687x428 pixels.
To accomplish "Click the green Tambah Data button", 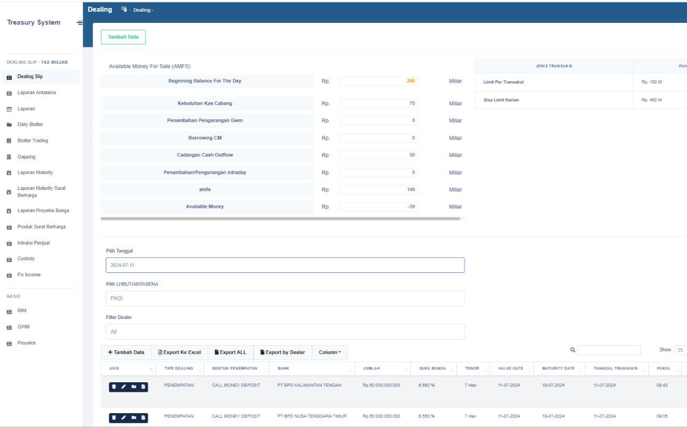I will click(123, 37).
